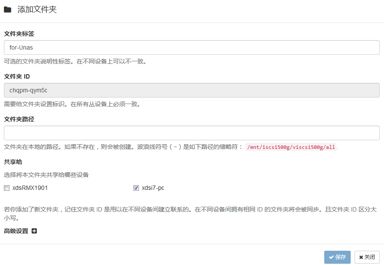Click the X icon on the 关闭 button

click(x=361, y=257)
